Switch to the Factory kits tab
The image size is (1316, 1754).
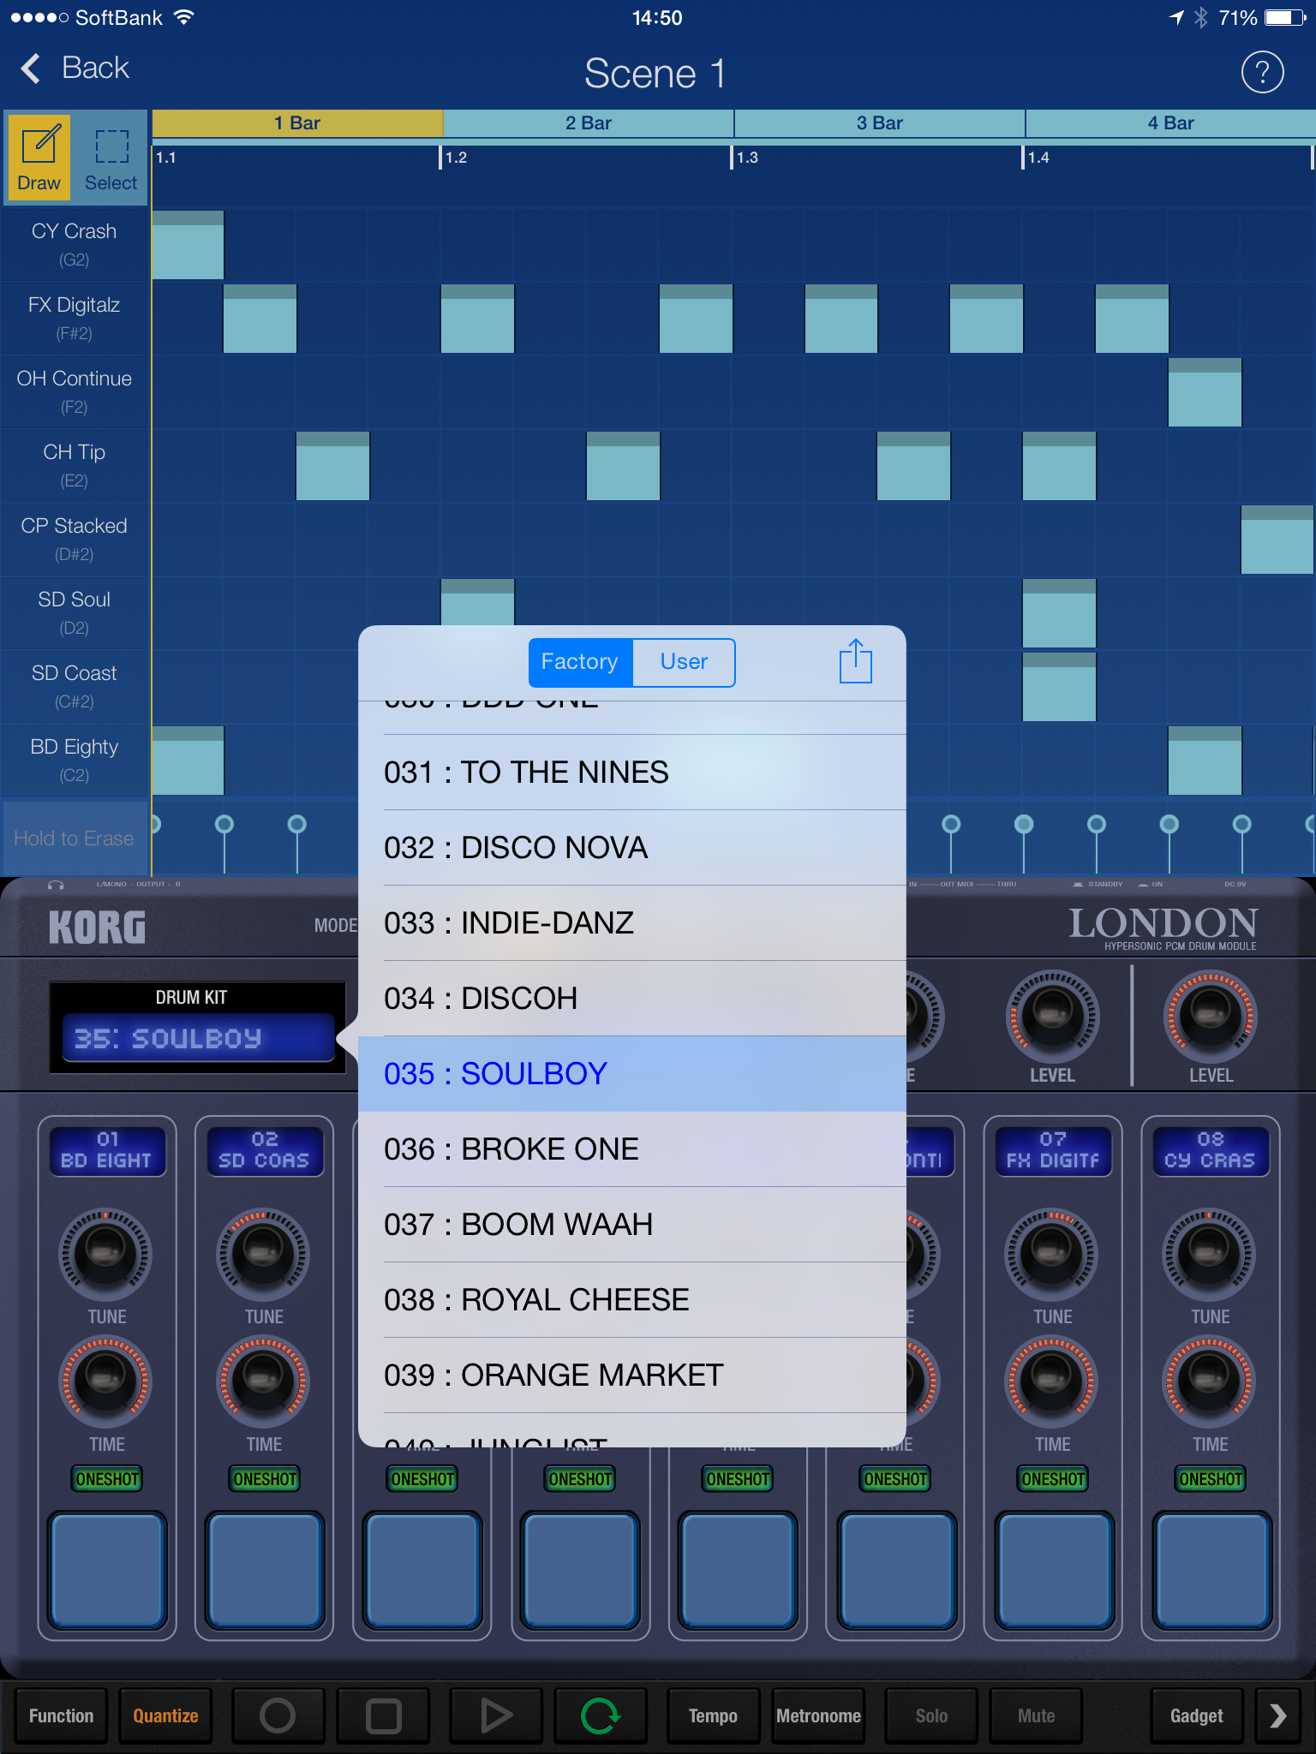point(580,662)
